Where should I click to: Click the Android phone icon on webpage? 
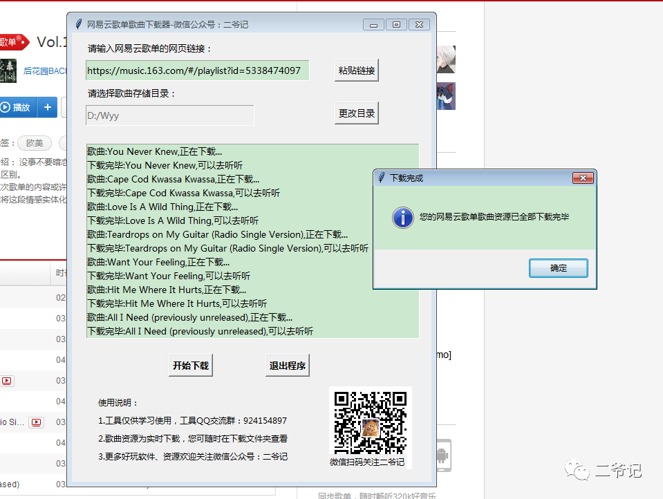(444, 455)
